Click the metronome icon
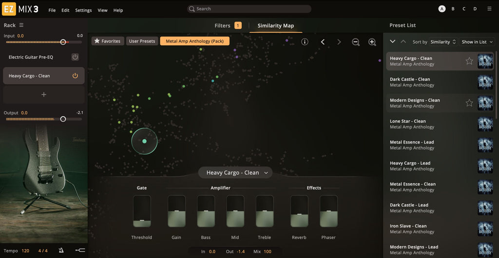Image resolution: width=499 pixels, height=258 pixels. (61, 251)
